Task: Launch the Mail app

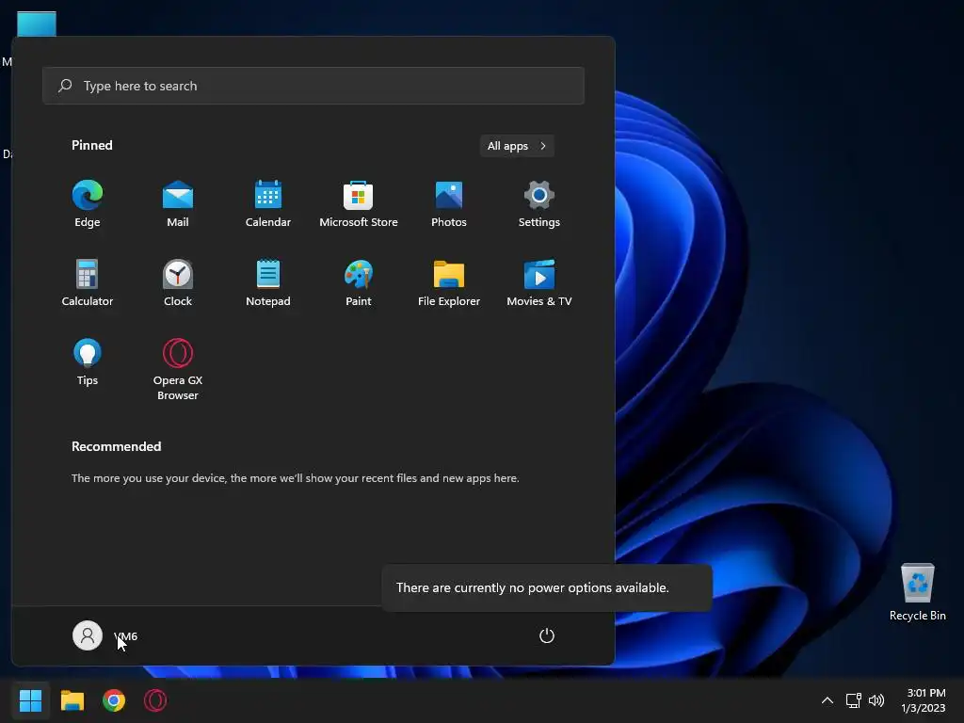Action: 178,203
